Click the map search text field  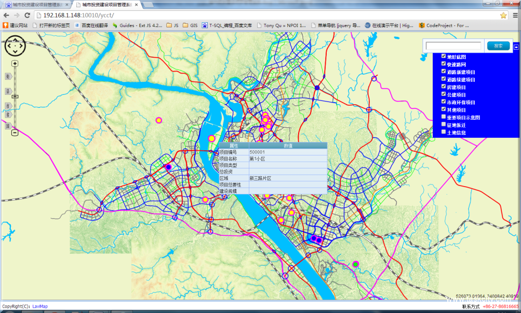pyautogui.click(x=453, y=46)
